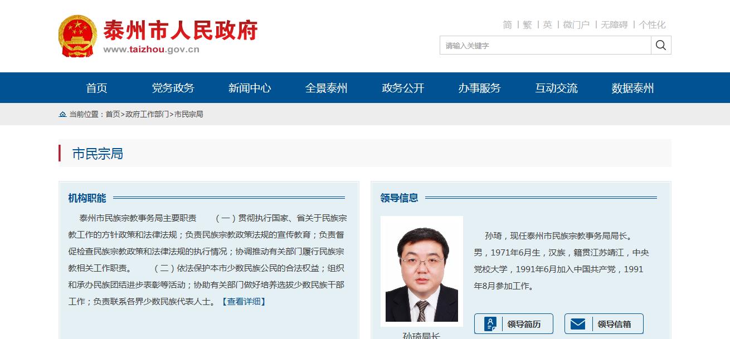Click the 请输入关键字 search input field
The height and width of the screenshot is (339, 730).
tap(545, 46)
